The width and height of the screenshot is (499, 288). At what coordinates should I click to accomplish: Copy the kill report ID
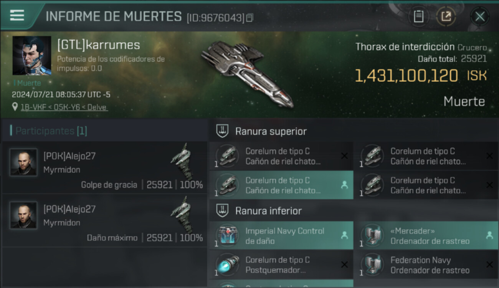[x=250, y=18]
